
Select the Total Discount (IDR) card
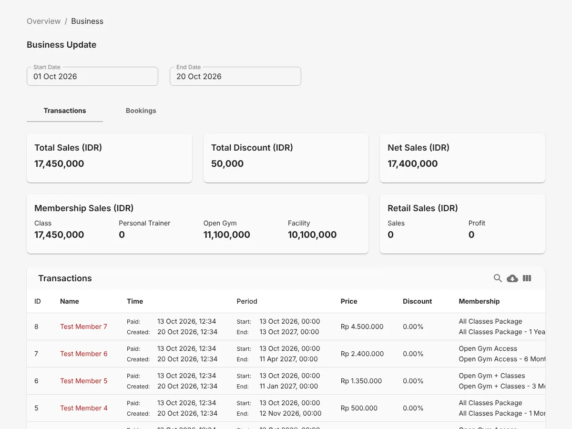pos(286,158)
